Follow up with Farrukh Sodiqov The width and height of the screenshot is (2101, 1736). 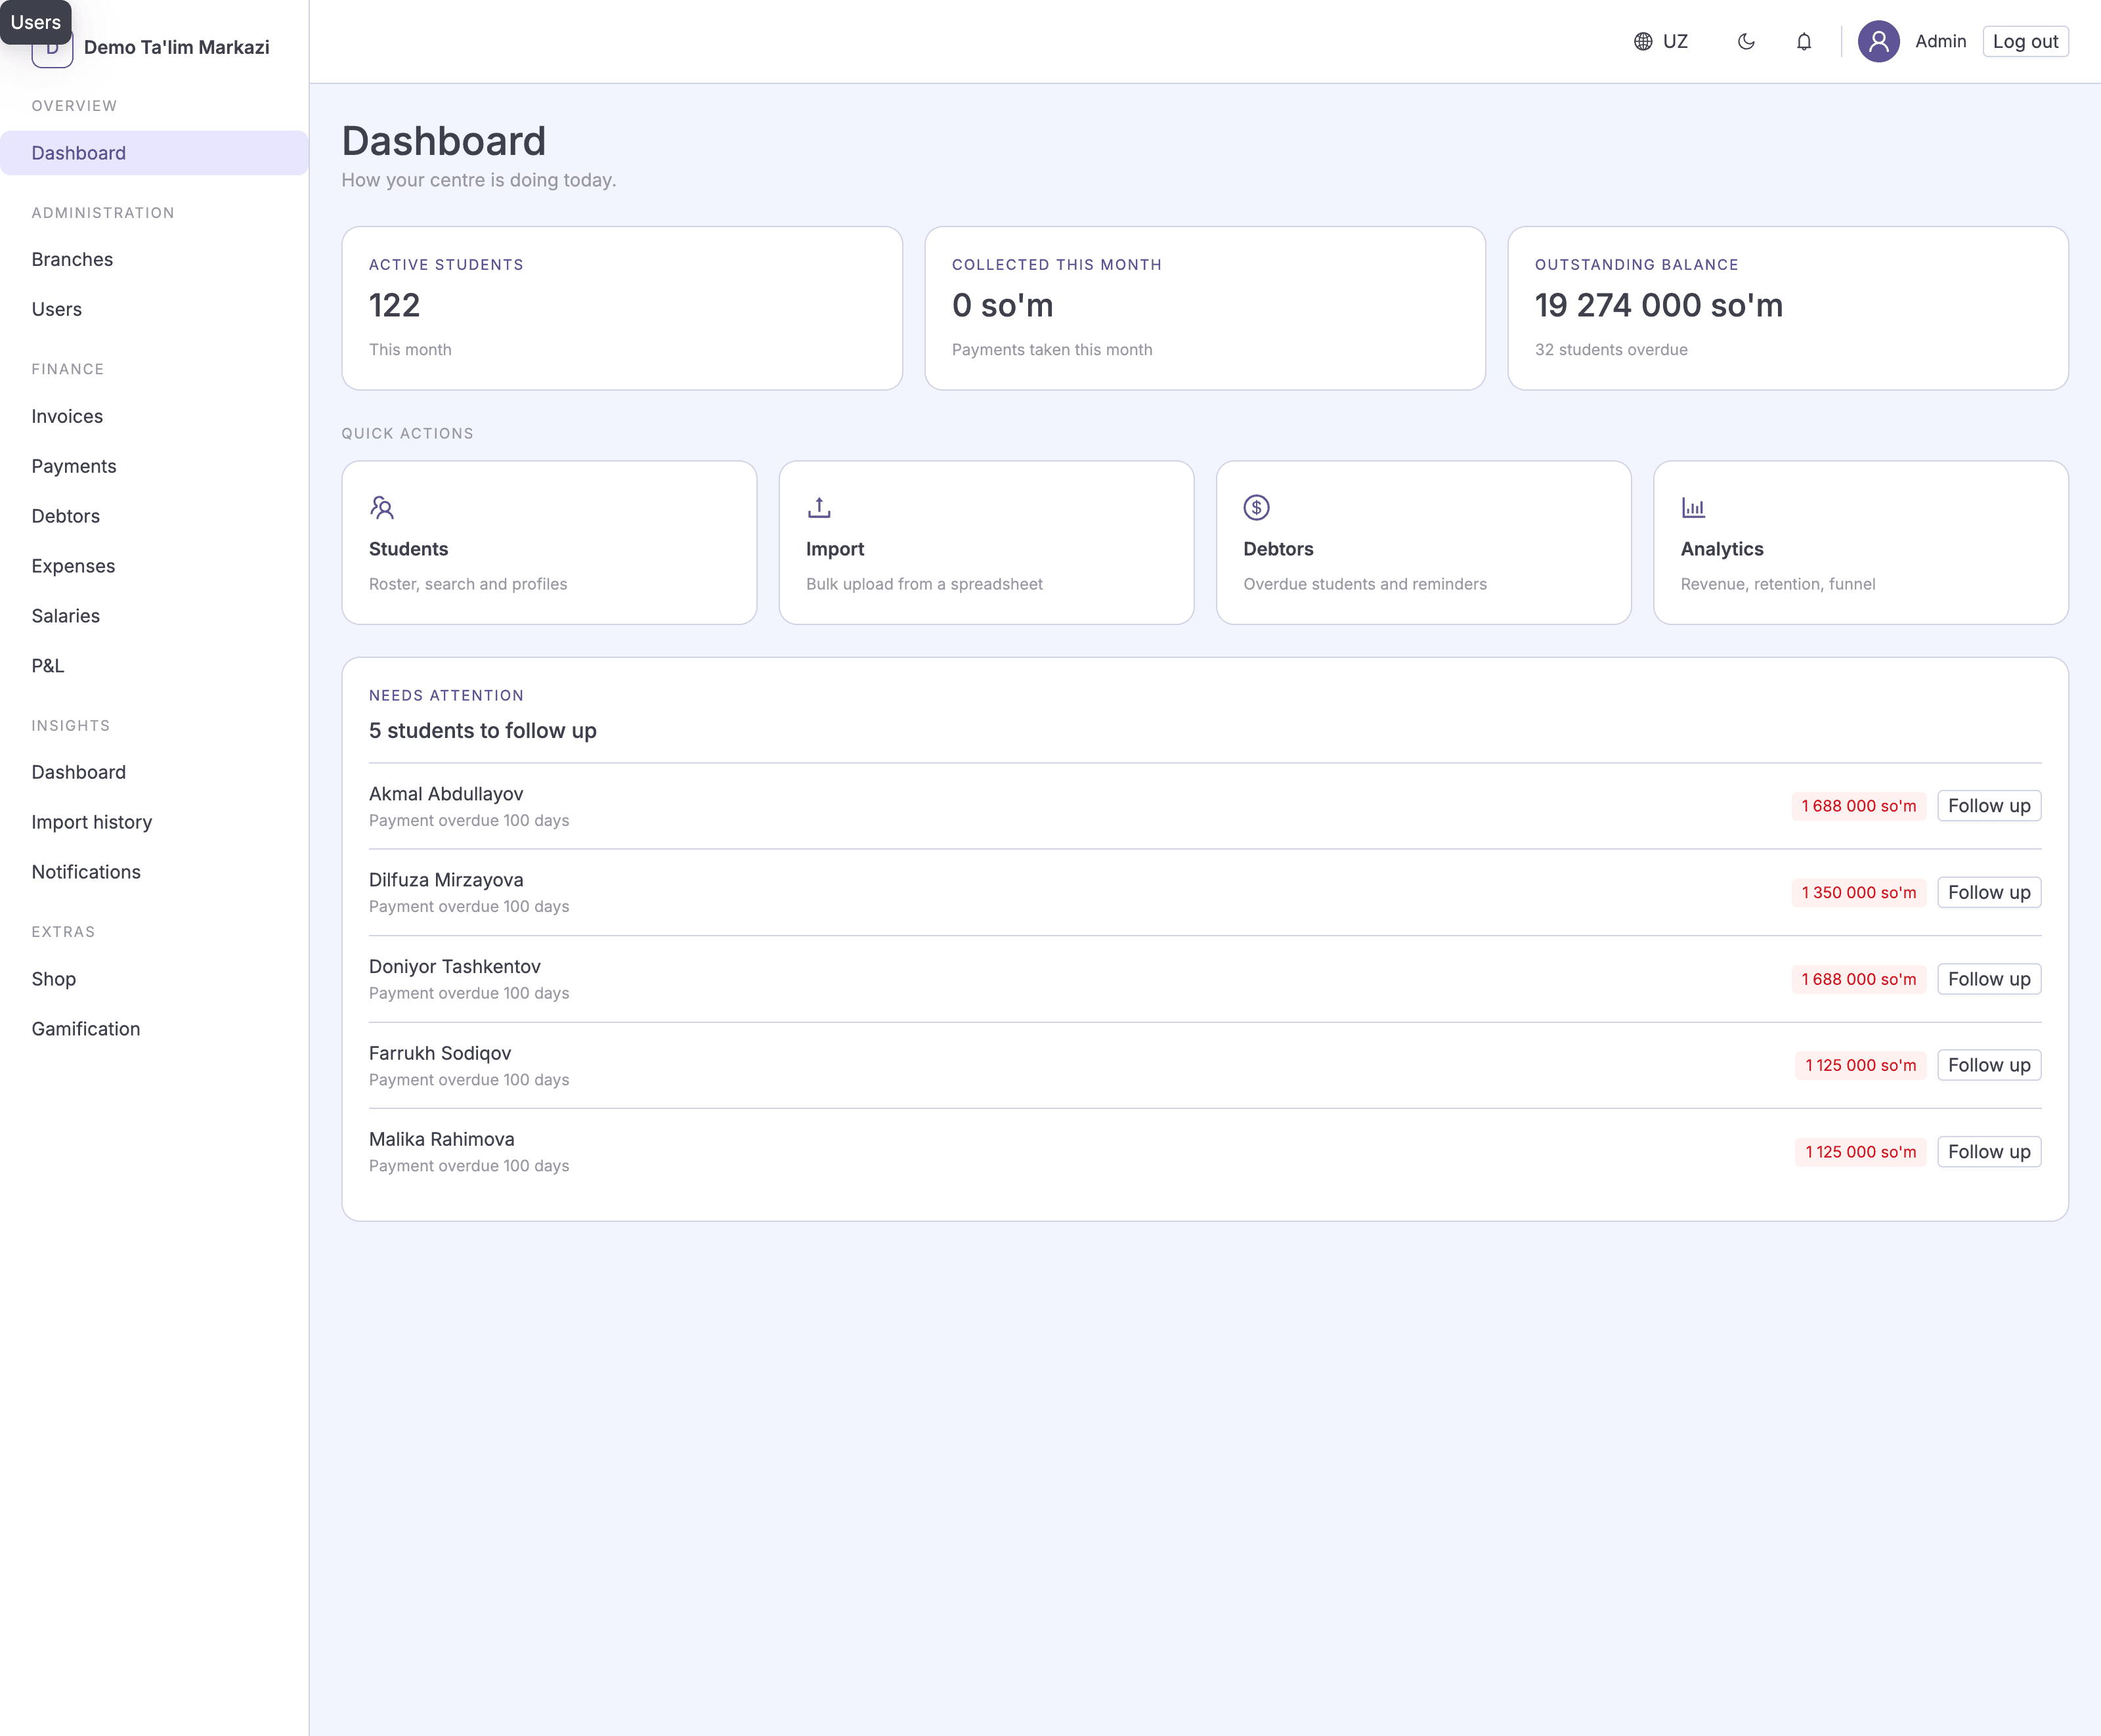[1989, 1065]
